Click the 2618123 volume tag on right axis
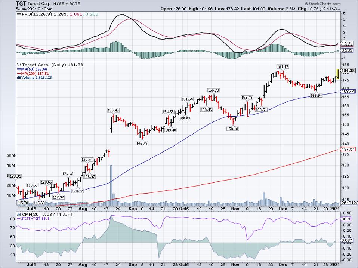 pos(349,203)
